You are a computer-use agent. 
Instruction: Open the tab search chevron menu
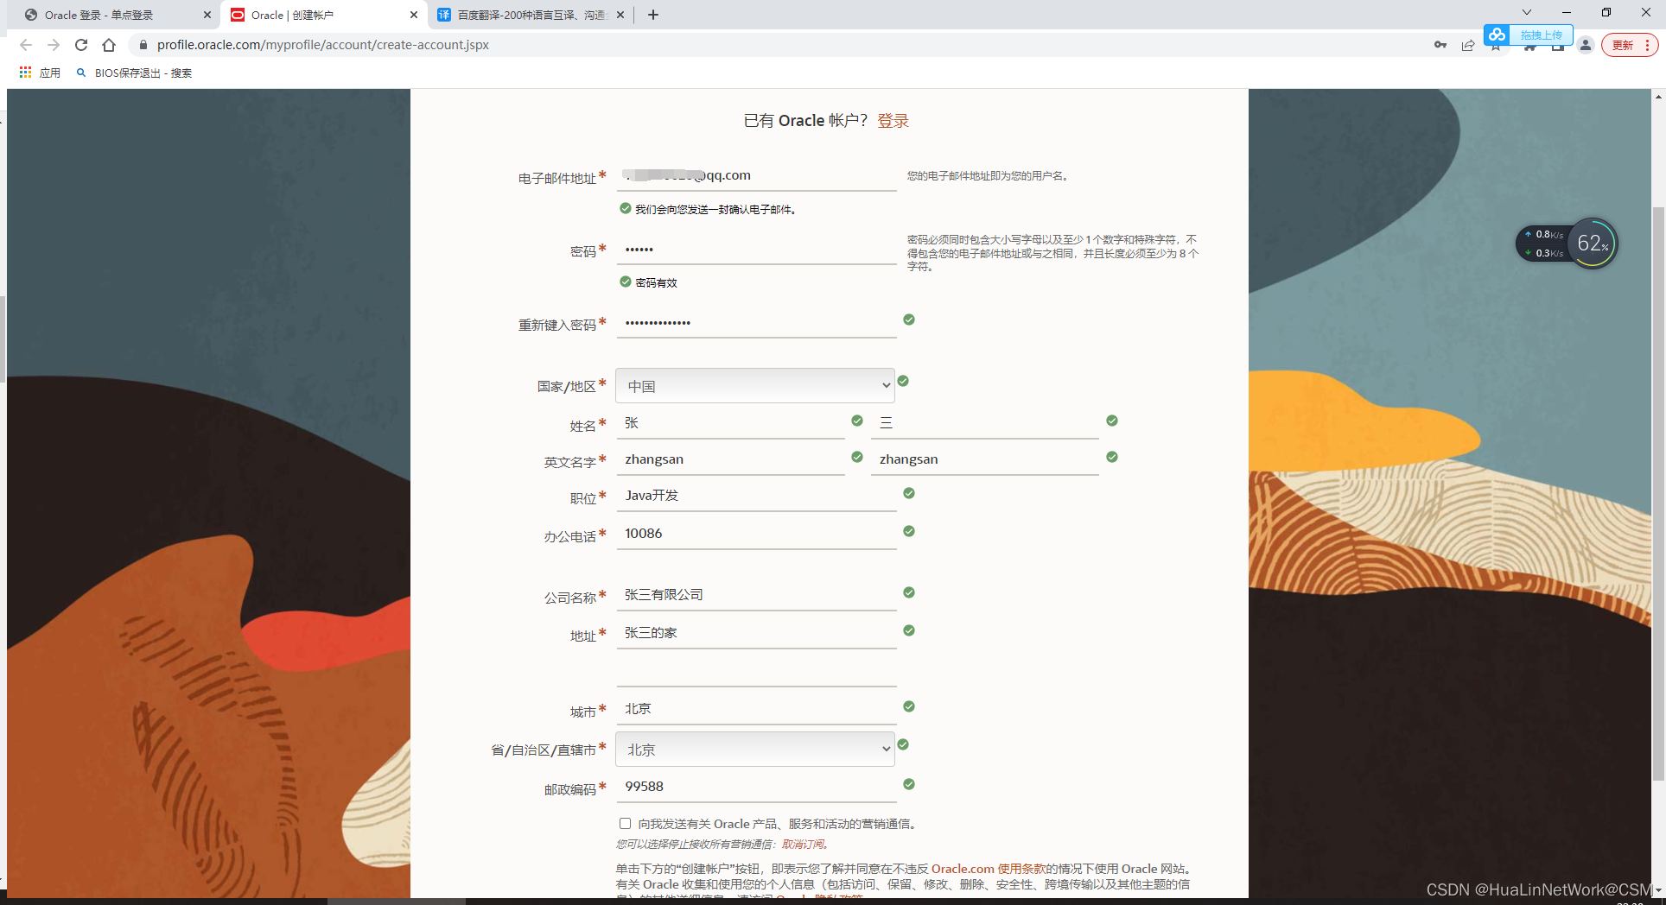click(1526, 14)
